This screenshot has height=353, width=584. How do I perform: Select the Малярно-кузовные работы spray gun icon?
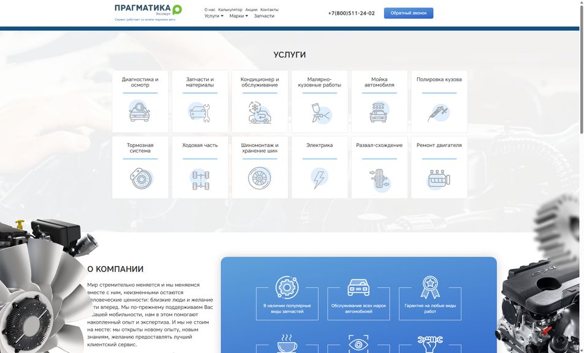click(x=320, y=113)
